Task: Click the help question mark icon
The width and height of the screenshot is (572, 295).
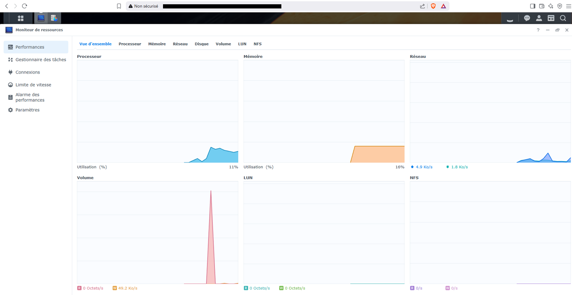Action: click(538, 30)
